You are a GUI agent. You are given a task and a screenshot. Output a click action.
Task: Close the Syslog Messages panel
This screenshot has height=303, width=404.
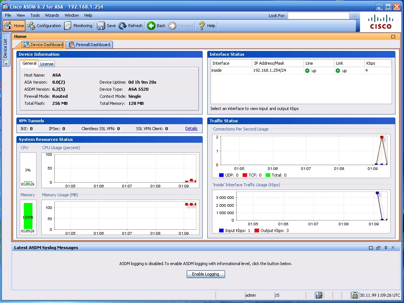(393, 248)
